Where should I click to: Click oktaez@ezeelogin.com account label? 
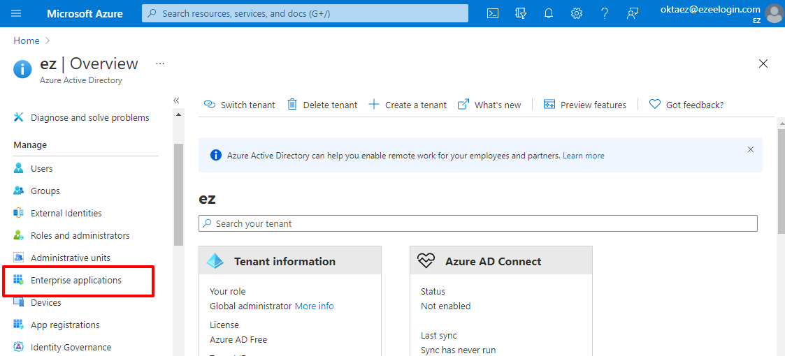pos(712,9)
